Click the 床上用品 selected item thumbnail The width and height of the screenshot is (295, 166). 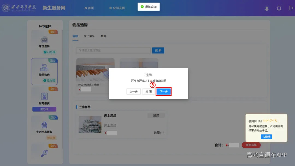90,124
